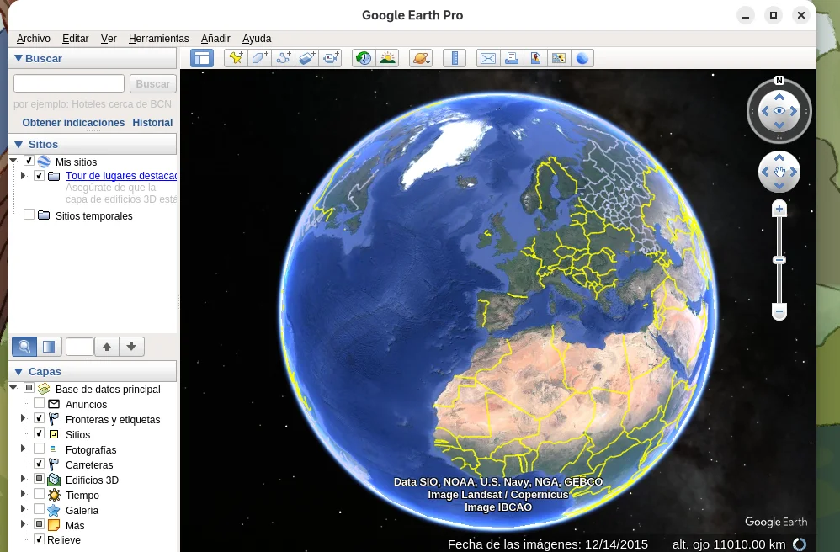Uncheck the Sitios layer checkbox
This screenshot has width=840, height=552.
(x=39, y=433)
